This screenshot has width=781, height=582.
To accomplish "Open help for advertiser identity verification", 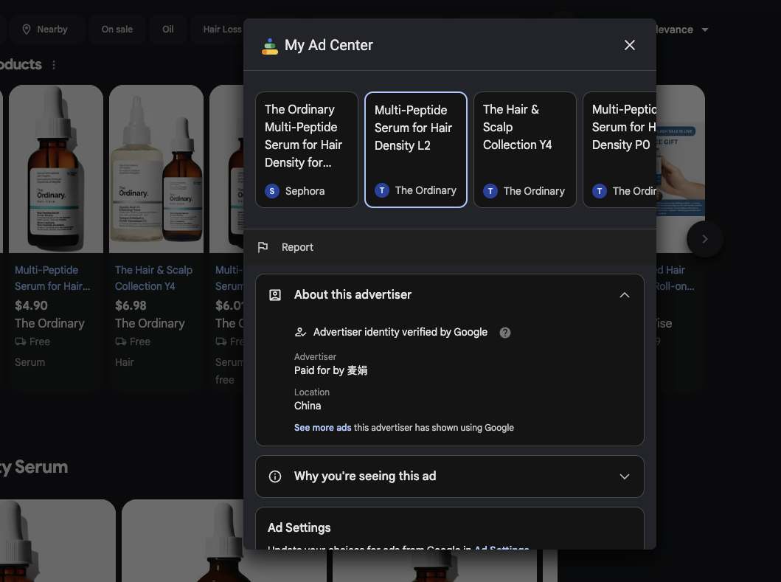I will 505,333.
